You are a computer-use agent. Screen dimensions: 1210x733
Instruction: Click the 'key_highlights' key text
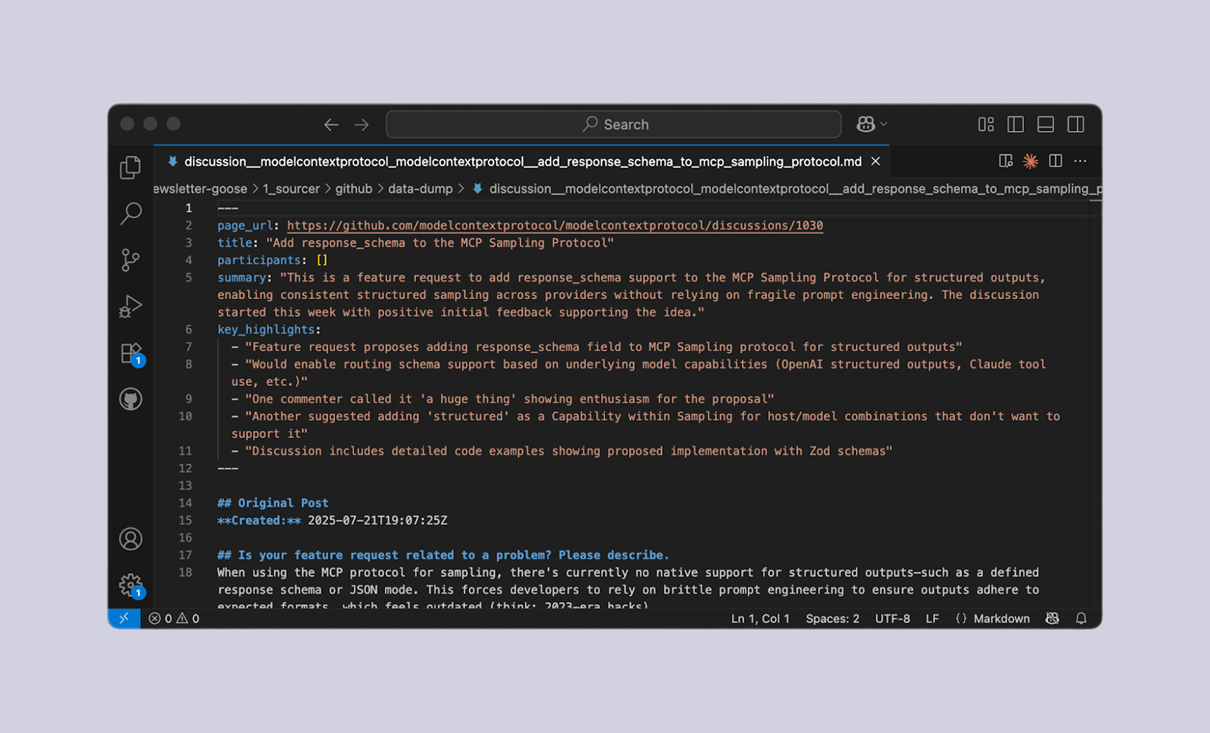[x=265, y=330]
